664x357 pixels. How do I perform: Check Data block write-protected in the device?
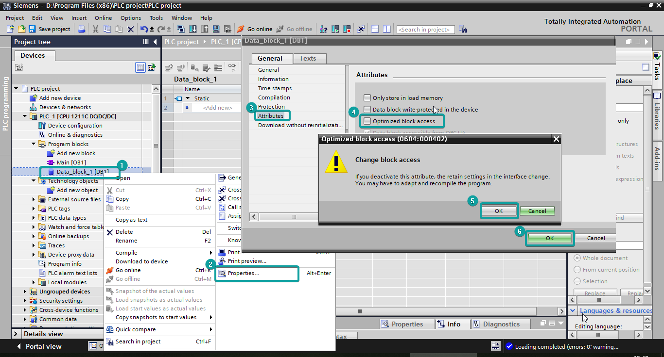(x=367, y=110)
